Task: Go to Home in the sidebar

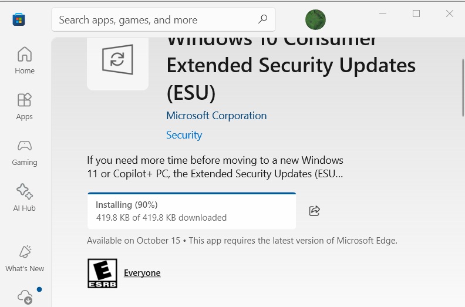Action: tap(25, 60)
